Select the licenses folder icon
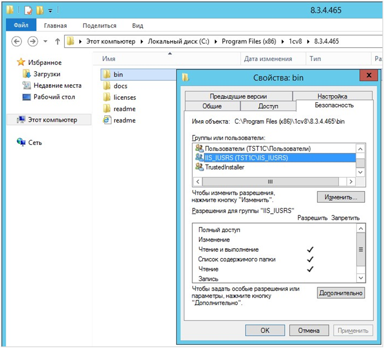 pyautogui.click(x=107, y=97)
